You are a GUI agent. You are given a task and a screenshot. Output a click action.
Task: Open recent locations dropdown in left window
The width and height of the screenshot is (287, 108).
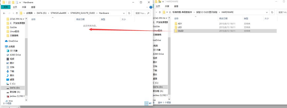tap(13, 13)
